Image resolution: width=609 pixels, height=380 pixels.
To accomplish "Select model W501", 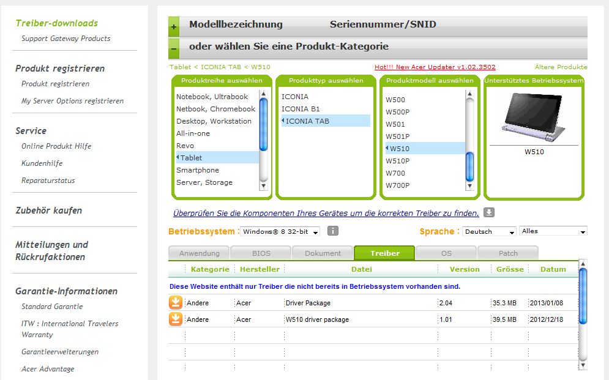I will 395,124.
